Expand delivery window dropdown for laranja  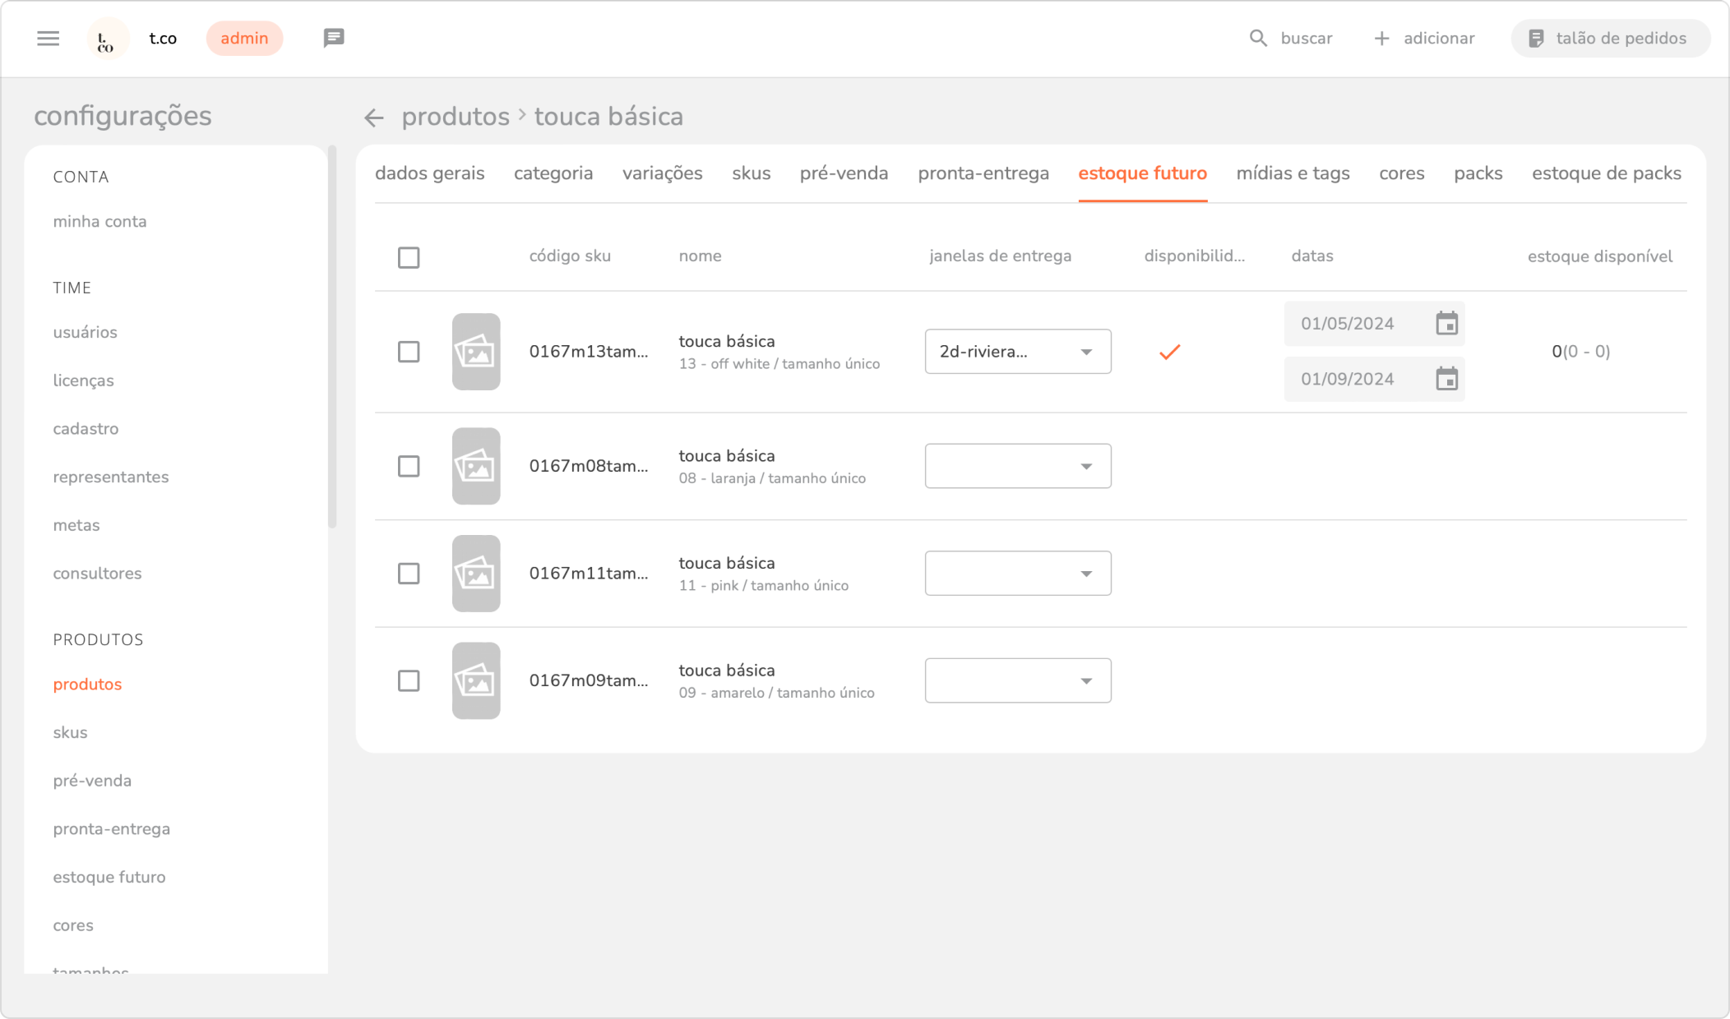pos(1017,466)
